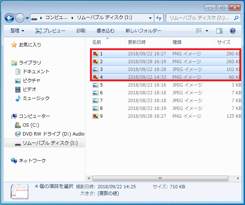Click the PNG icon of file 9
Screen dimensions: 245x205
(x=96, y=116)
